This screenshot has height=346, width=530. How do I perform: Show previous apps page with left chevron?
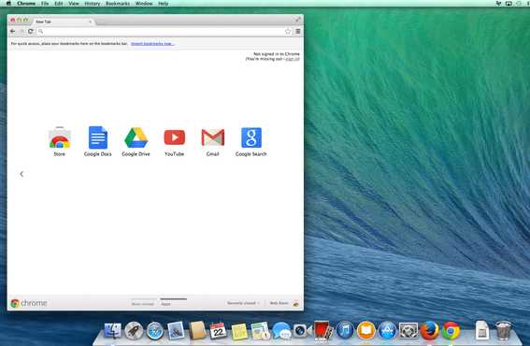pos(21,174)
